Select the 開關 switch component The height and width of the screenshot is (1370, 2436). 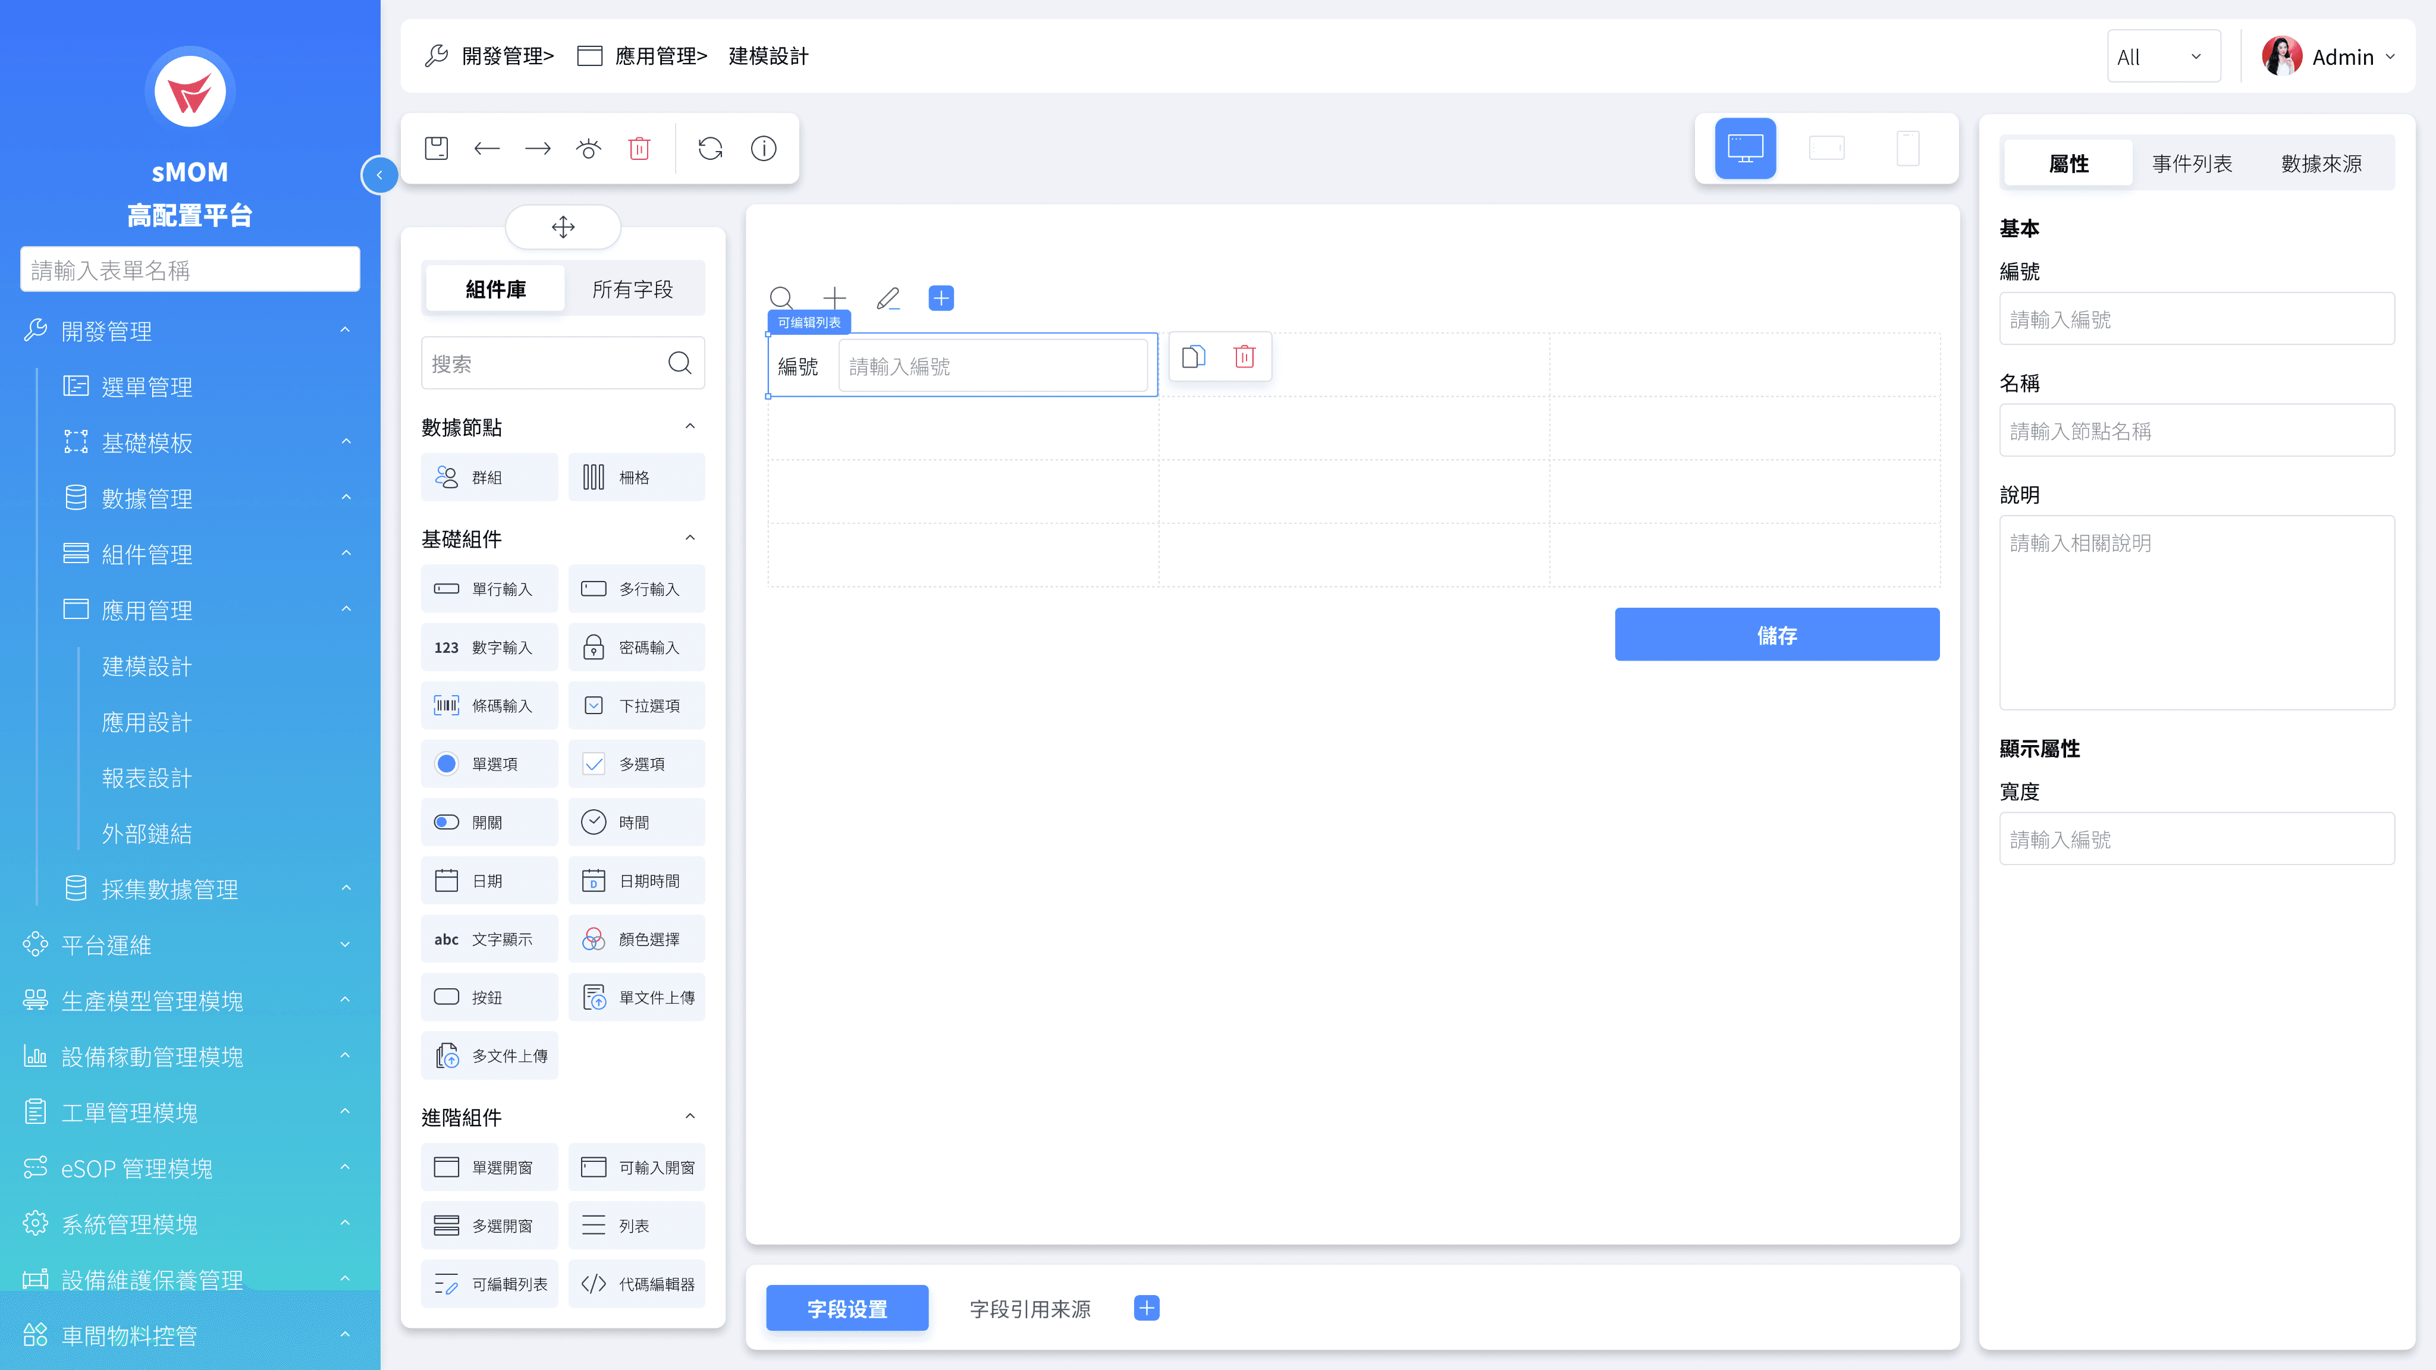coord(489,822)
